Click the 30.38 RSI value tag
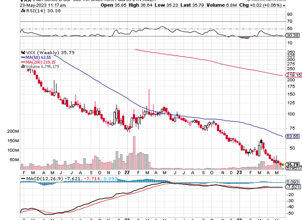 (292, 35)
